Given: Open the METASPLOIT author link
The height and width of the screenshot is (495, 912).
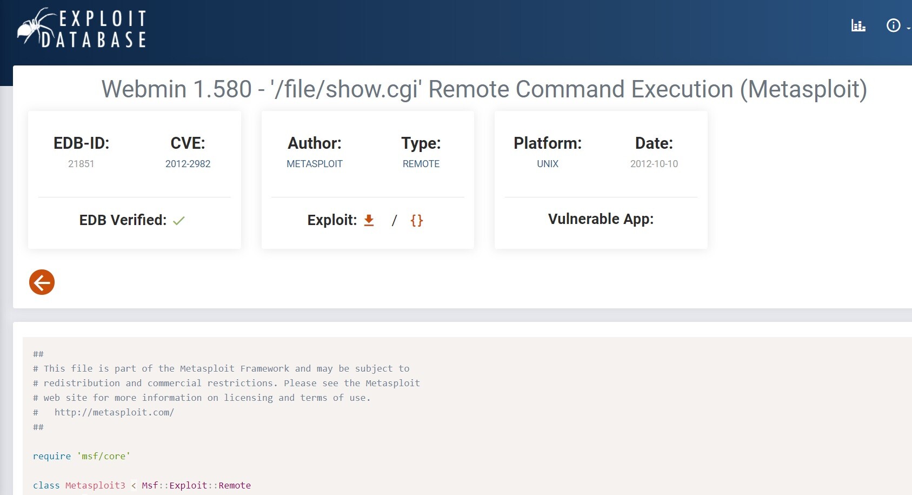Looking at the screenshot, I should 314,164.
